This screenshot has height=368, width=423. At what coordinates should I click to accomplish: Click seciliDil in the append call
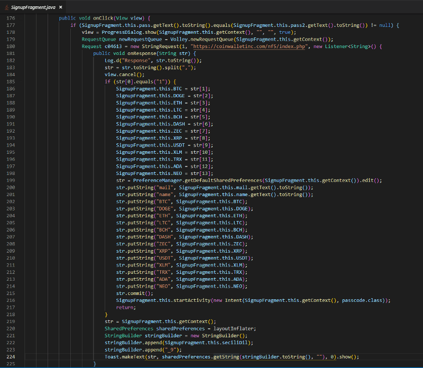click(236, 343)
